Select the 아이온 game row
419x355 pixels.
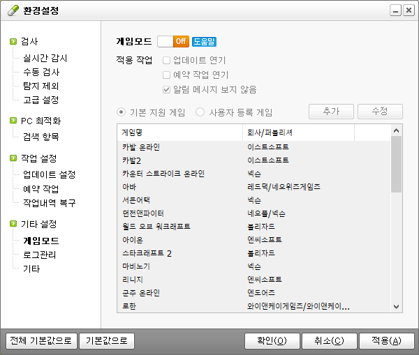pos(254,240)
